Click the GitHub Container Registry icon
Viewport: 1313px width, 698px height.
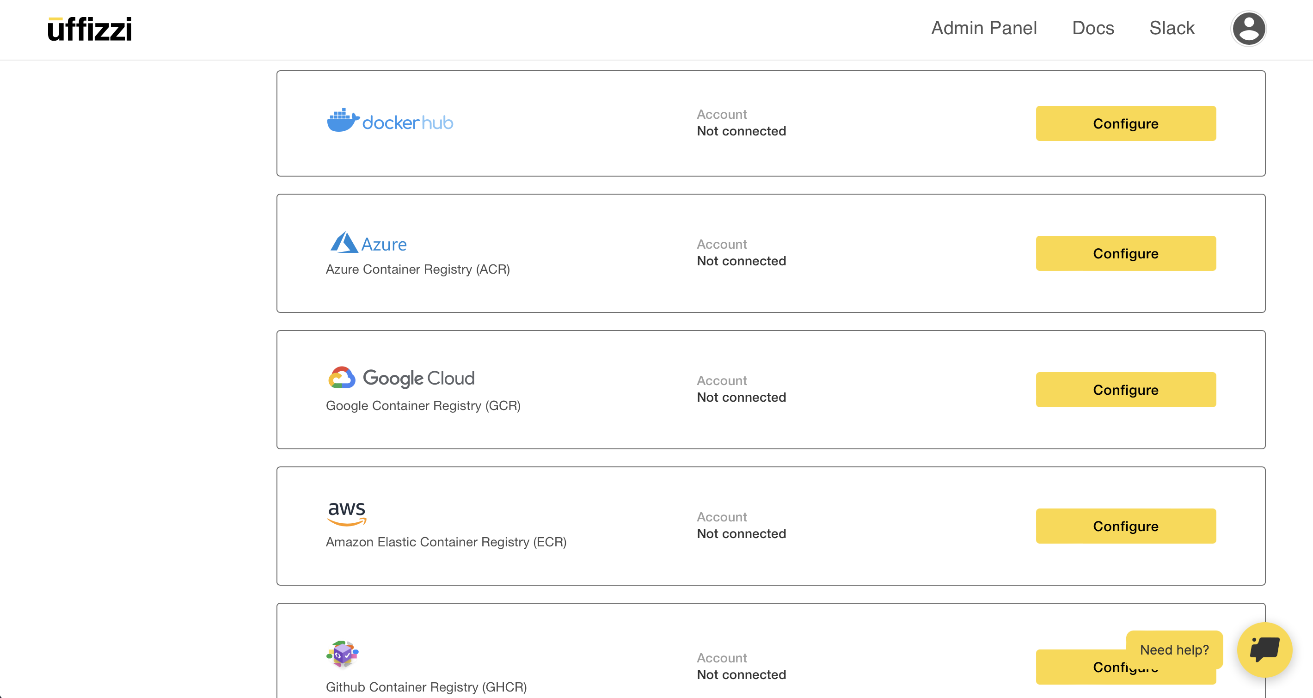click(x=343, y=654)
